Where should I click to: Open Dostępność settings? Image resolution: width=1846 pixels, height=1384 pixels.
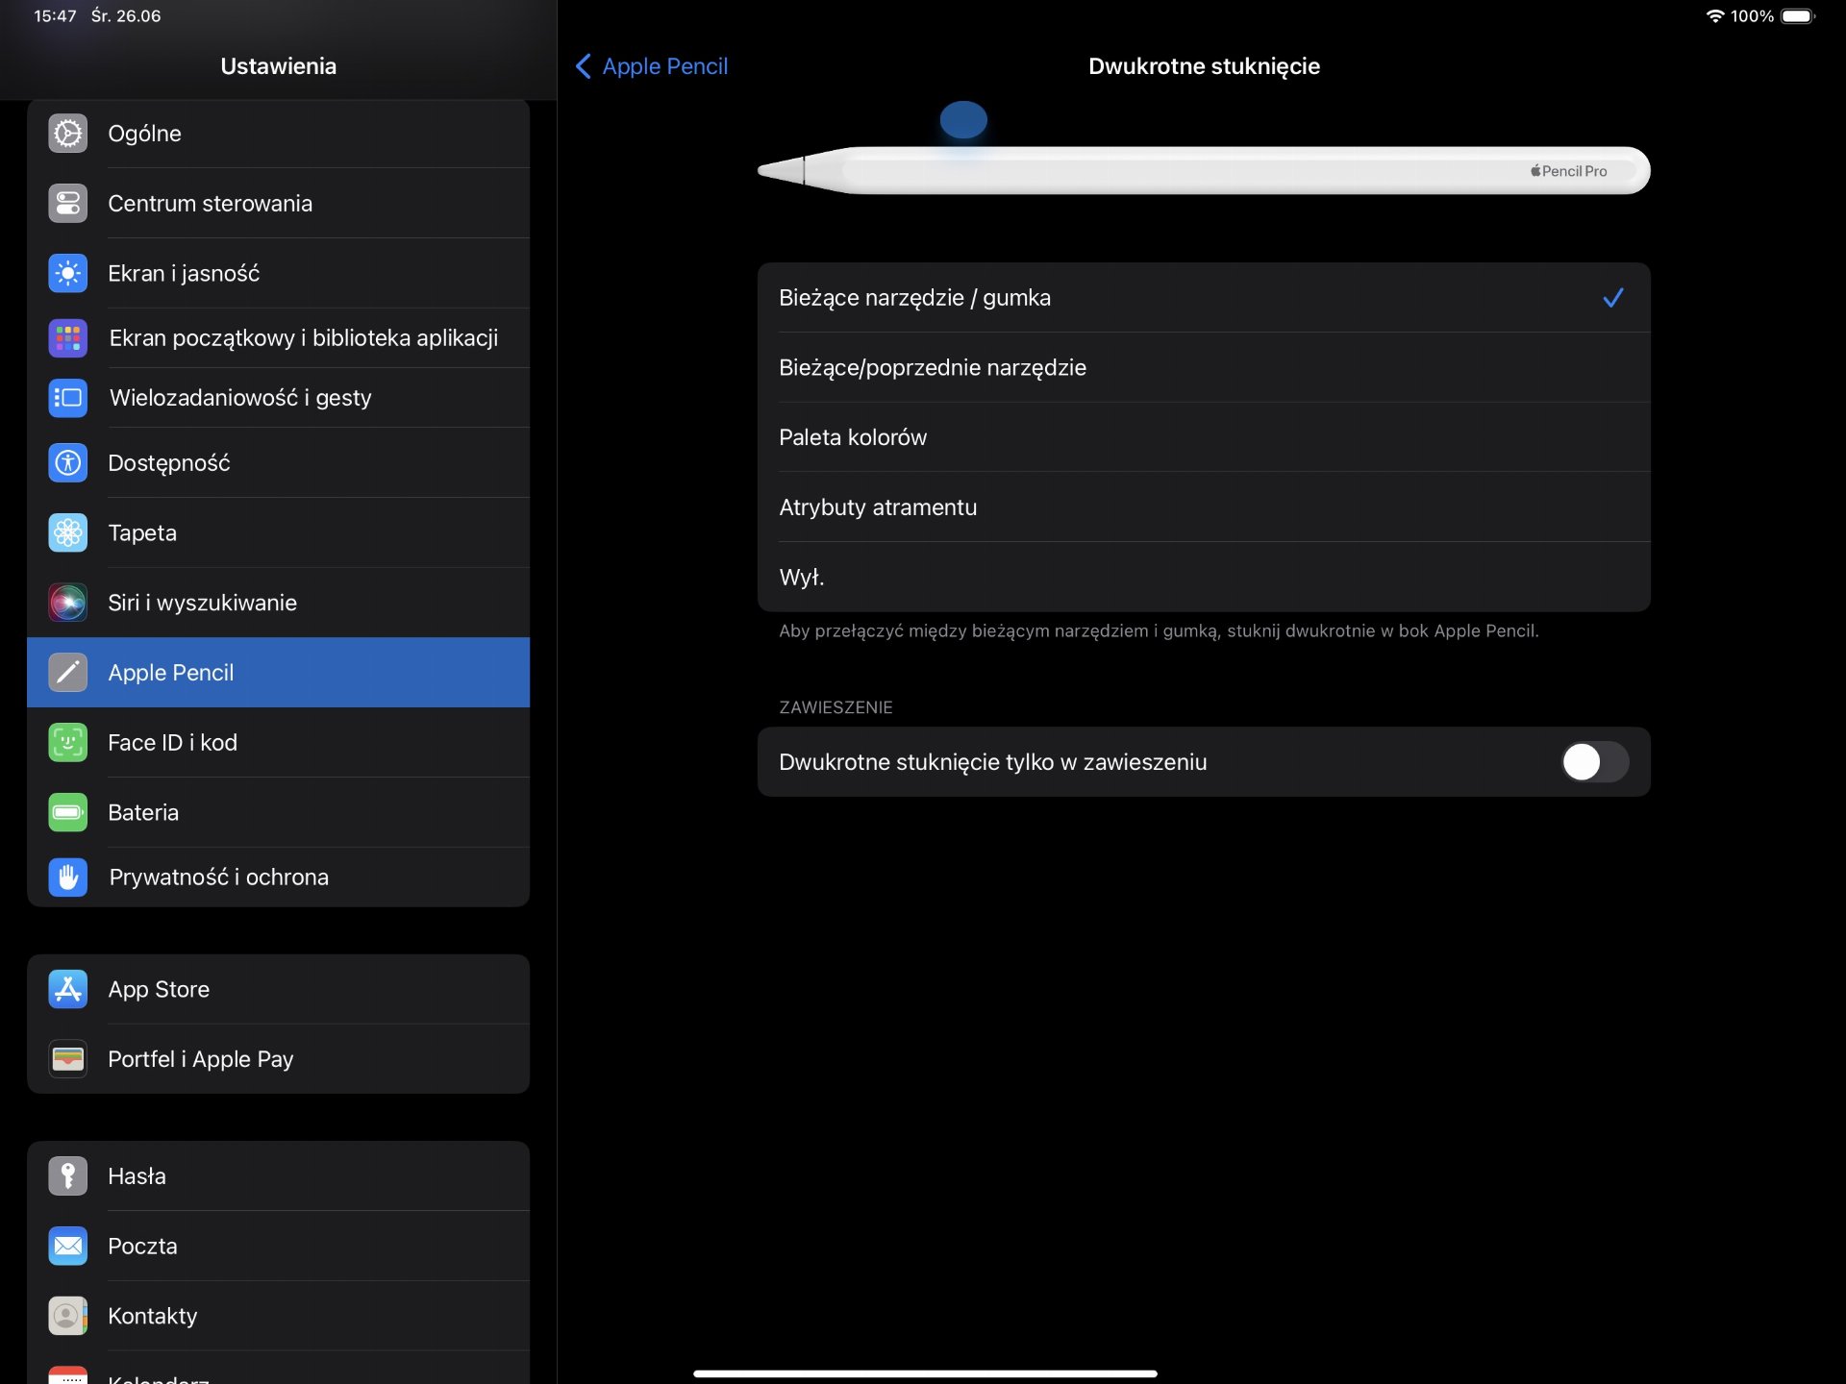tap(279, 462)
